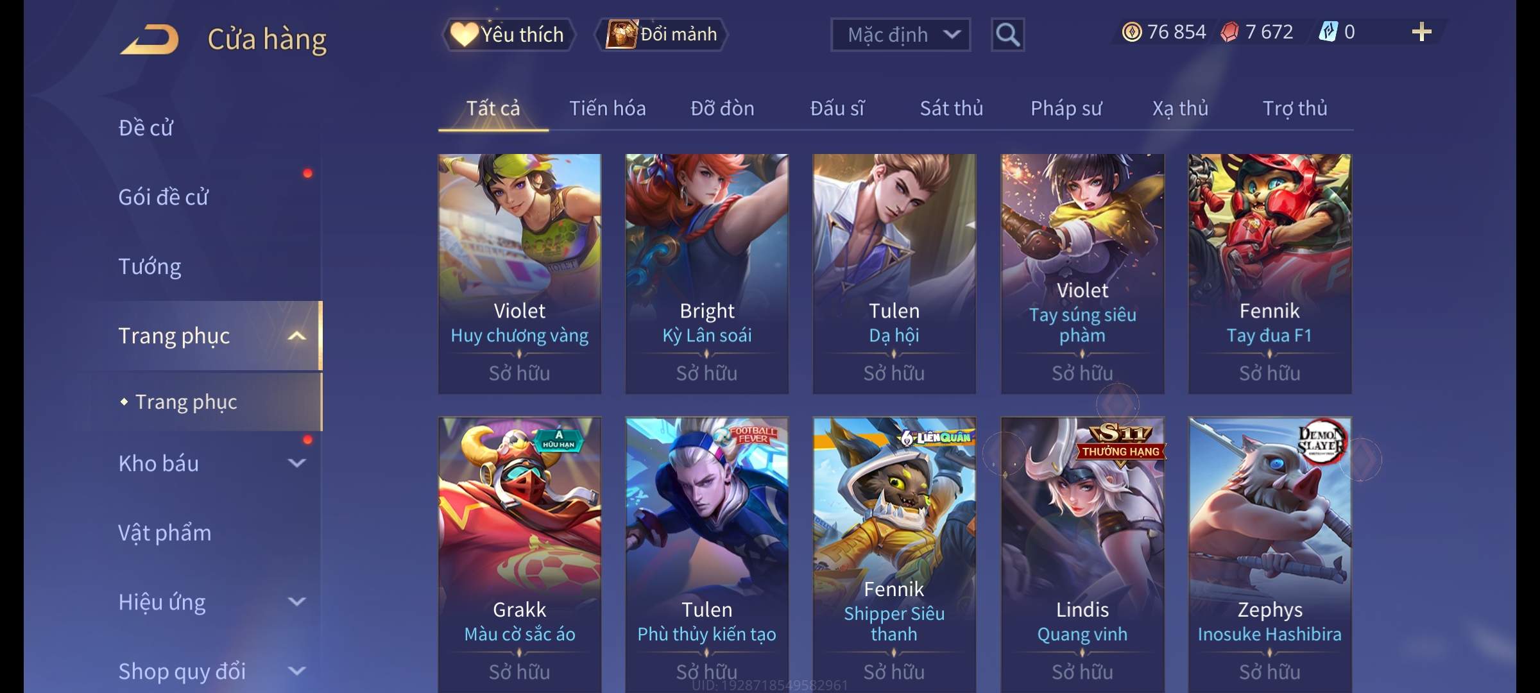The width and height of the screenshot is (1540, 693).
Task: Go to the Tướng menu item
Action: click(x=150, y=266)
